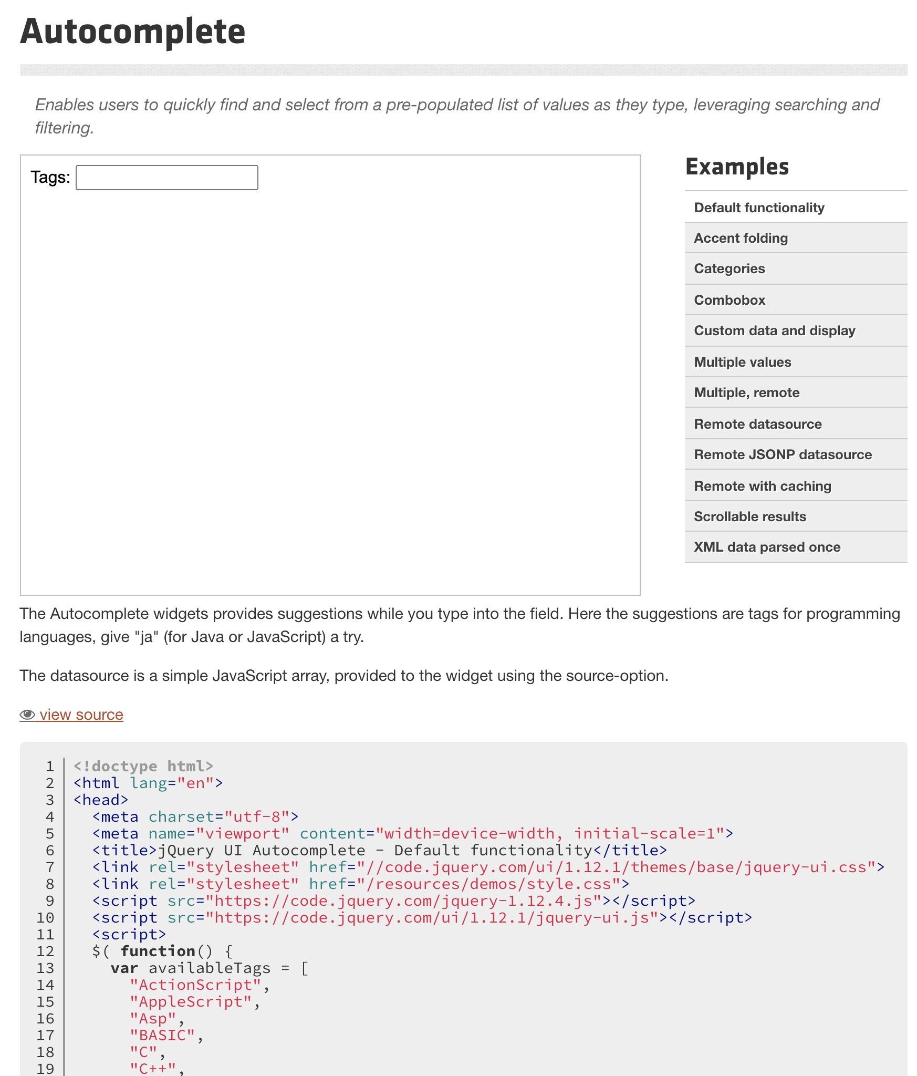Open the Scrollable results example
The width and height of the screenshot is (917, 1076).
click(x=796, y=516)
